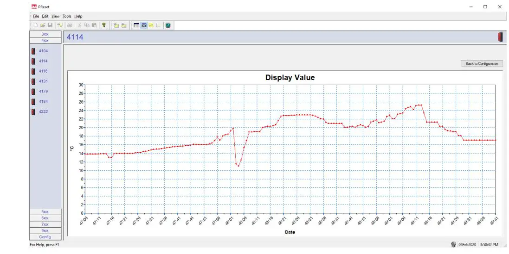This screenshot has width=509, height=254.
Task: Click the Print toolbar icon
Action: (x=70, y=25)
